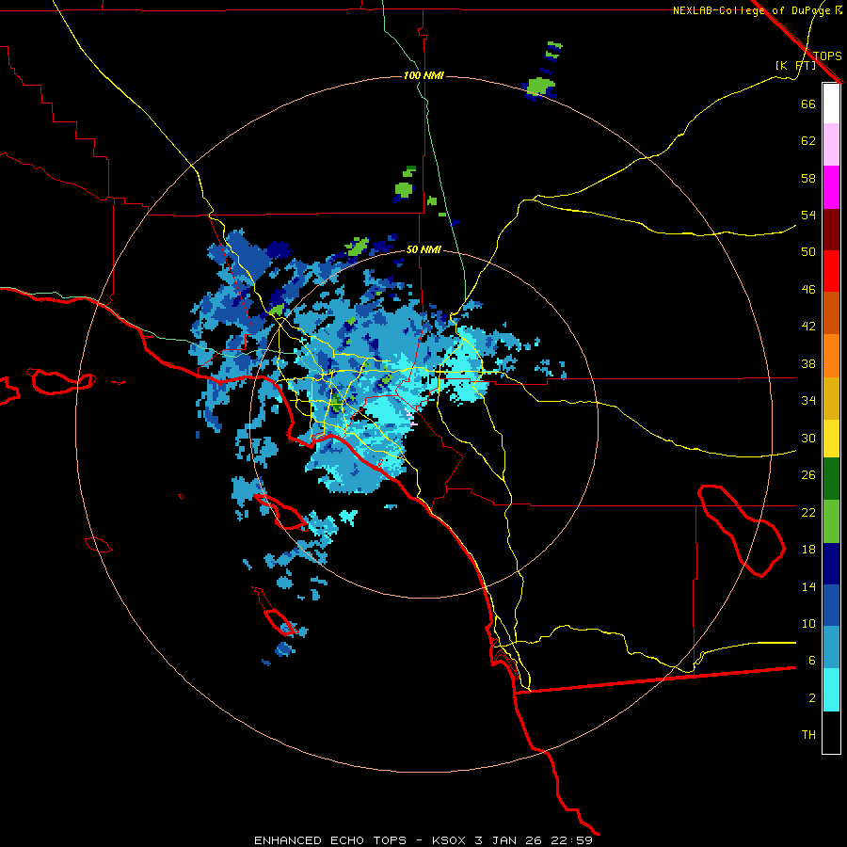Click the 14 value on legend scale
This screenshot has width=847, height=847.
(808, 586)
